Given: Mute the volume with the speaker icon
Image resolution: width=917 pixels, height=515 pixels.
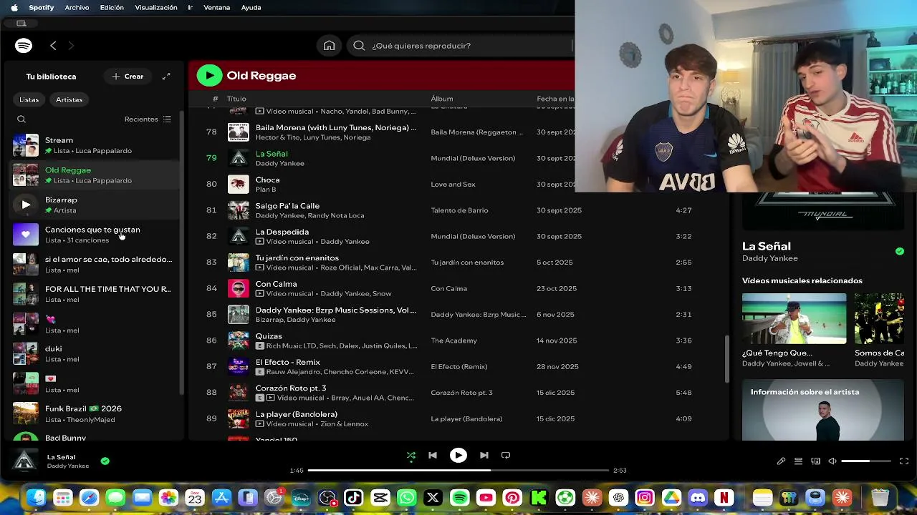Looking at the screenshot, I should (x=832, y=461).
